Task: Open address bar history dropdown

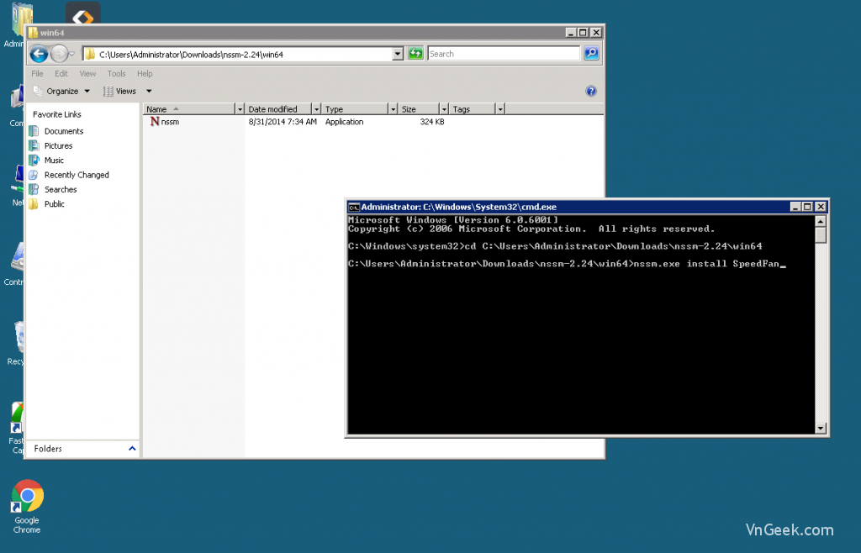Action: (398, 54)
